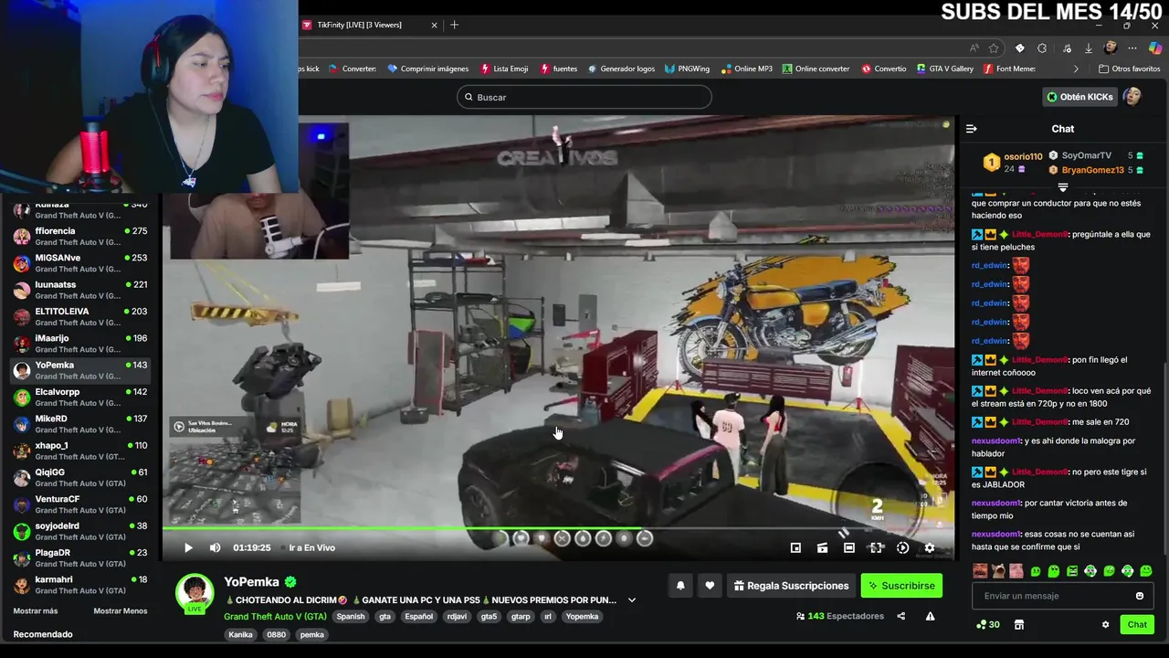Open the Otros favoritos folder
Viewport: 1169px width, 658px height.
(x=1129, y=69)
